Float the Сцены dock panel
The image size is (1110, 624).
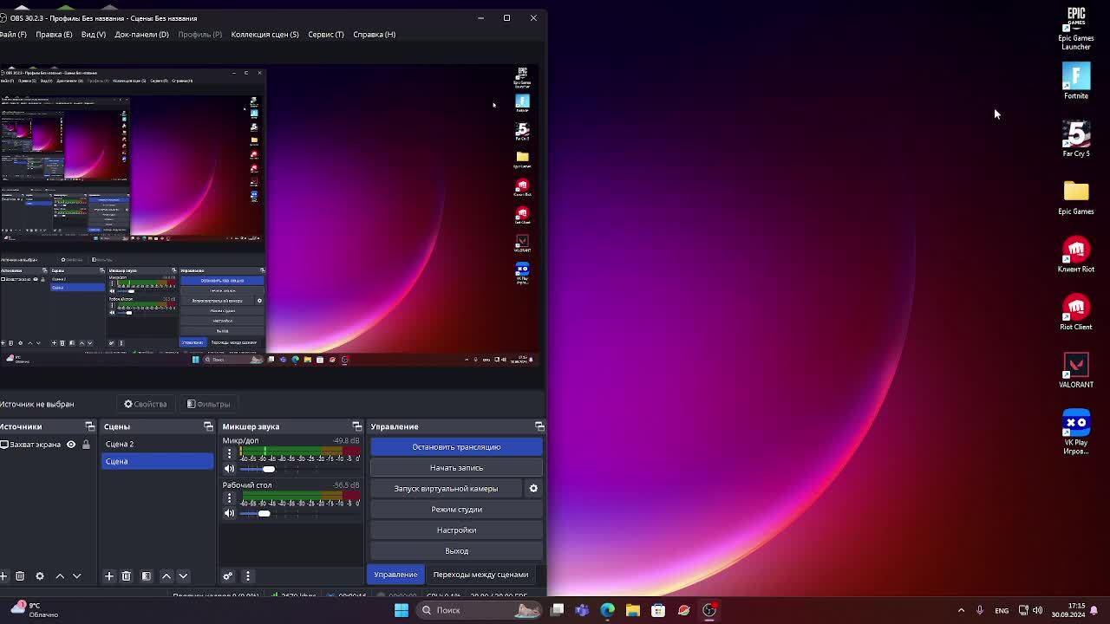click(x=208, y=426)
